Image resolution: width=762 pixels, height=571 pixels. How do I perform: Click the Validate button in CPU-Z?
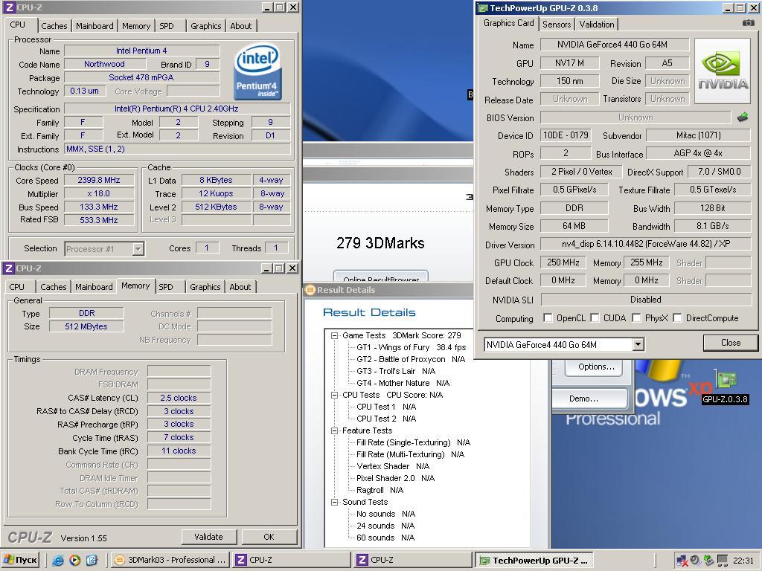209,537
